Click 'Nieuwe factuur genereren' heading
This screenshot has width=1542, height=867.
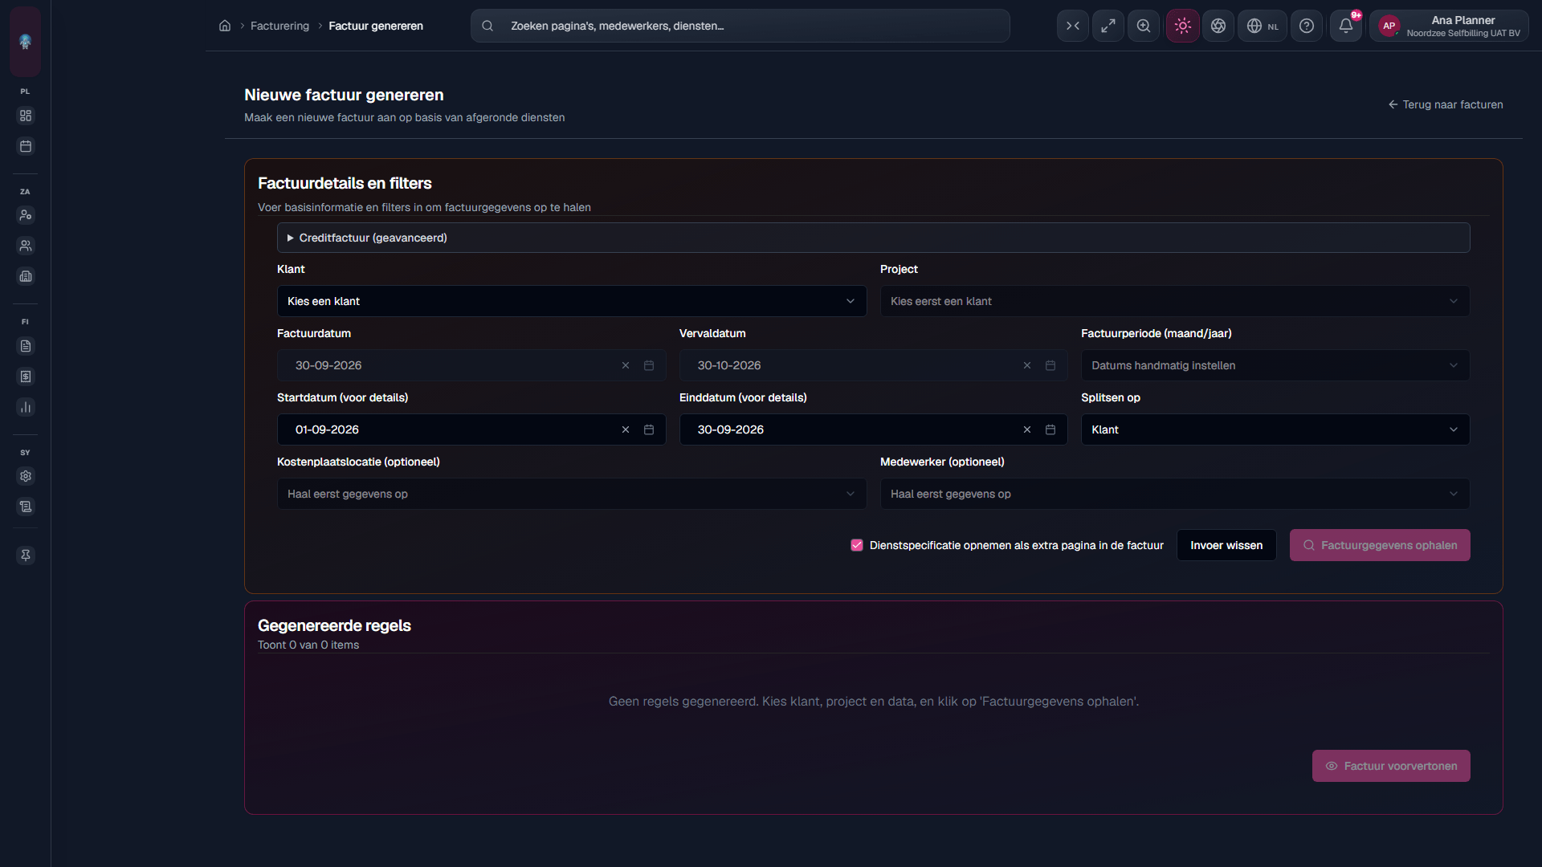[344, 95]
